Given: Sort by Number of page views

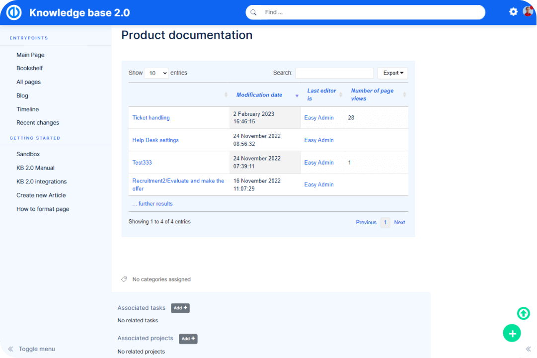Looking at the screenshot, I should 372,94.
